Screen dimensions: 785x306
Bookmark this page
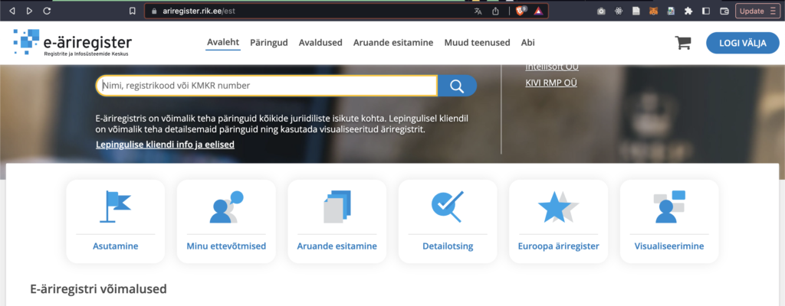[132, 11]
